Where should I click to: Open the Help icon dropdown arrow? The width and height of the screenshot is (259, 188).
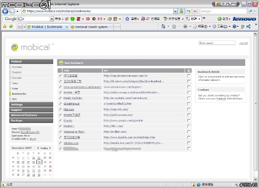[238, 26]
